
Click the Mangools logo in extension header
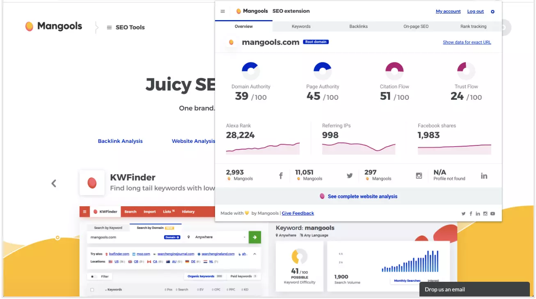[x=252, y=11]
